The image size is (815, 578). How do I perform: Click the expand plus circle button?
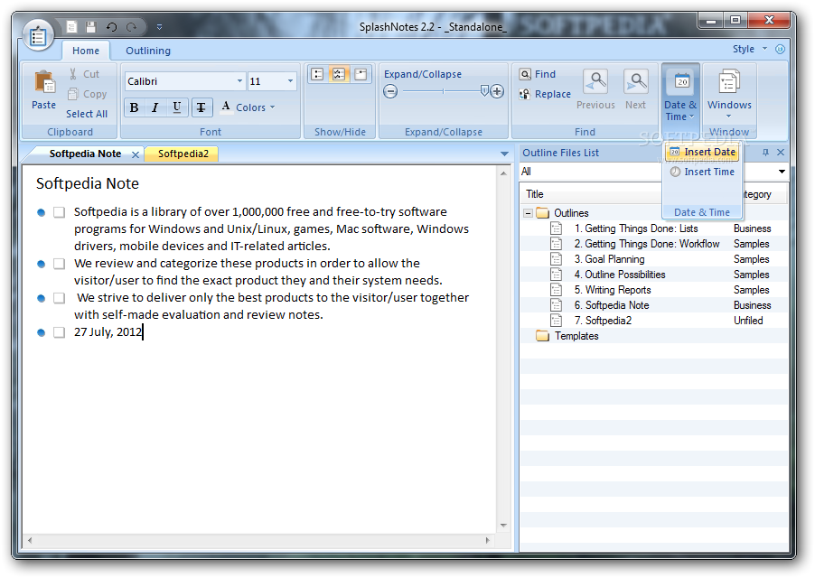pyautogui.click(x=497, y=91)
